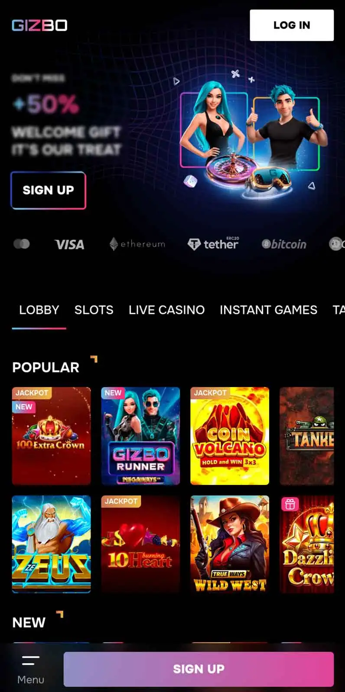The height and width of the screenshot is (692, 345).
Task: Switch to the SLOTS tab
Action: coord(94,310)
